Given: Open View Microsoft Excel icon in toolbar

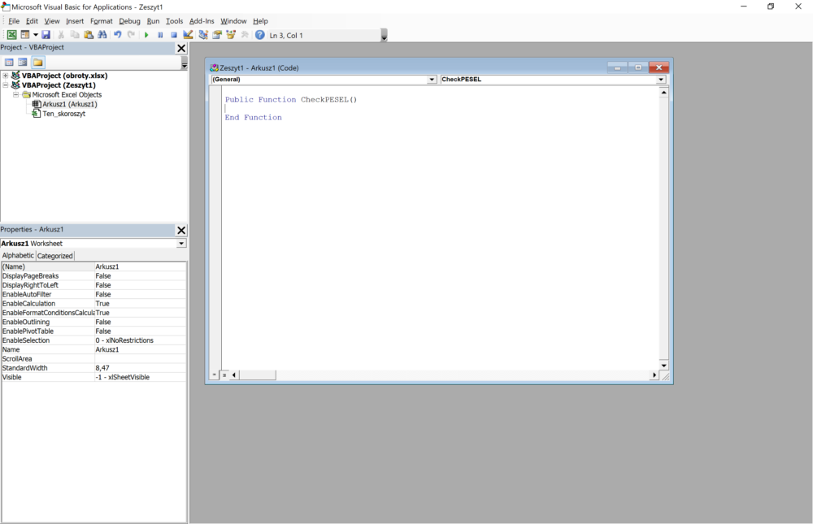Looking at the screenshot, I should tap(11, 35).
